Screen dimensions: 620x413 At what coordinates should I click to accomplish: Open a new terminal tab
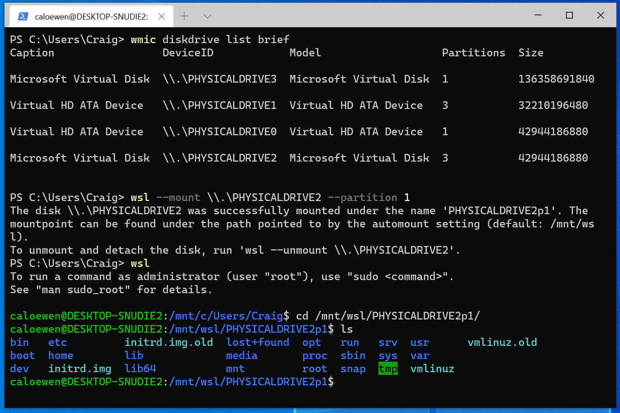(183, 15)
